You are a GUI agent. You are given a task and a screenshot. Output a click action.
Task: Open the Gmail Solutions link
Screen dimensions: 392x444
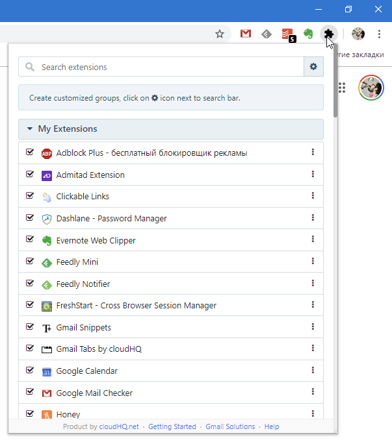click(230, 426)
